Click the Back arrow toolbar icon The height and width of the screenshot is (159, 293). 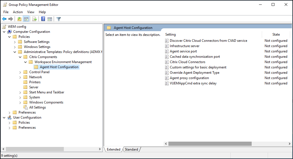[4, 19]
